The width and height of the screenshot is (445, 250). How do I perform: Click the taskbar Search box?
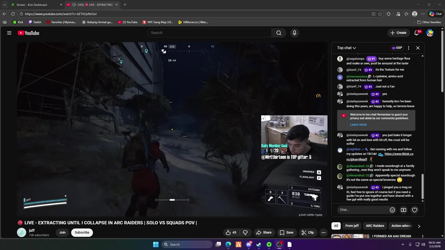coord(187,244)
